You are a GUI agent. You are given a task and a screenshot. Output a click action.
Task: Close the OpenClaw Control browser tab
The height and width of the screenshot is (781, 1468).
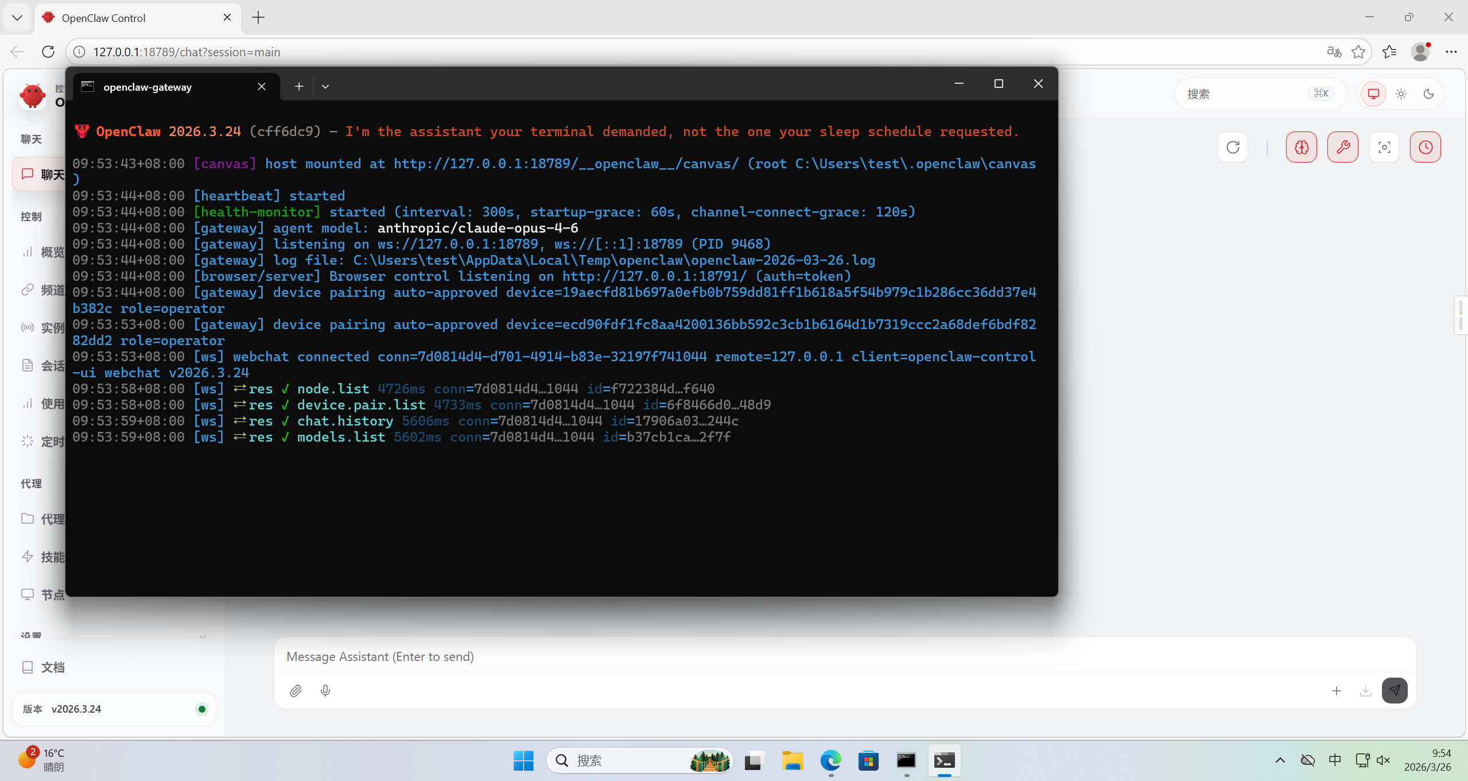click(227, 17)
